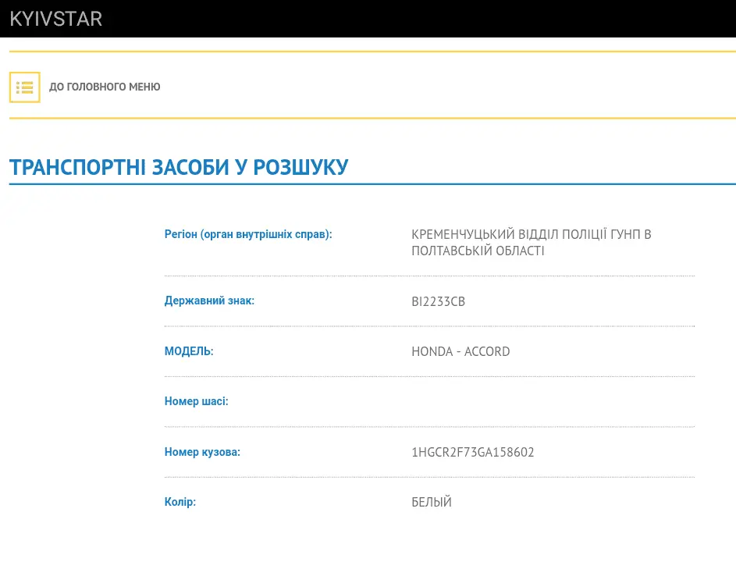
Task: Select the HONDA - ACCORD model value
Action: pyautogui.click(x=460, y=351)
